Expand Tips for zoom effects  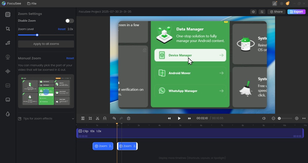[x=46, y=118]
